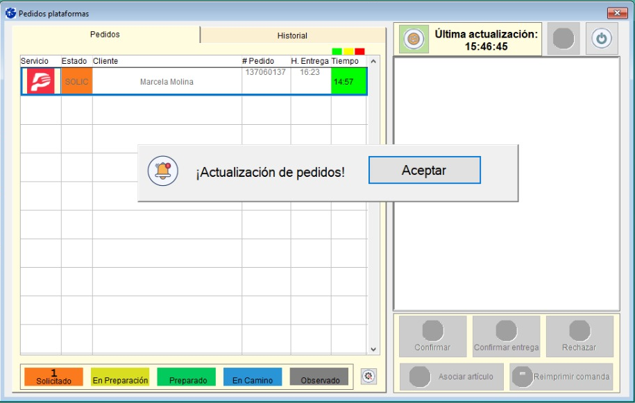
Task: Click the power icon button
Action: (601, 39)
